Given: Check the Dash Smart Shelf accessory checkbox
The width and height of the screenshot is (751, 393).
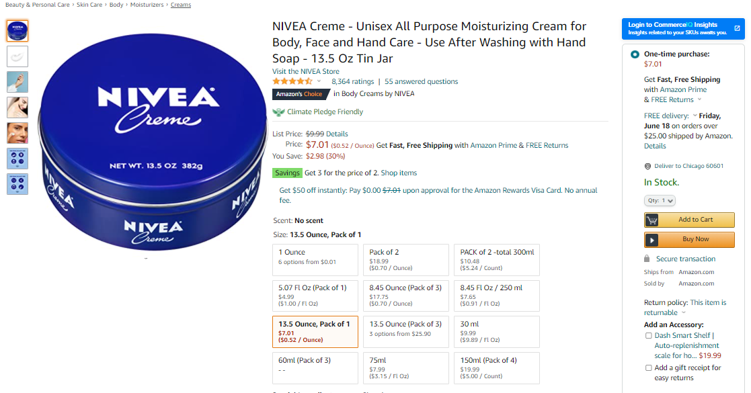Looking at the screenshot, I should [x=649, y=335].
